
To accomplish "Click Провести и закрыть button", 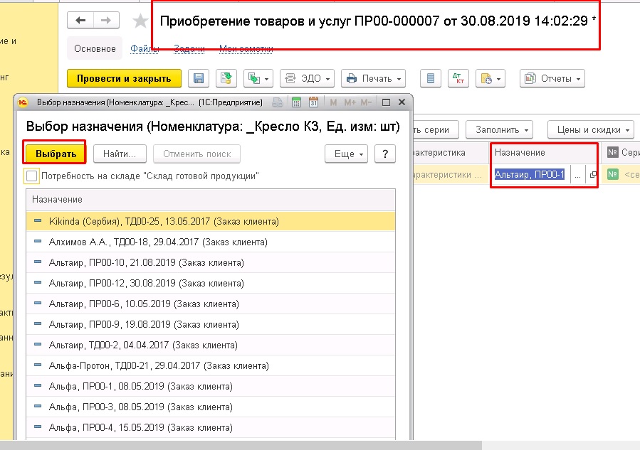I will (124, 78).
